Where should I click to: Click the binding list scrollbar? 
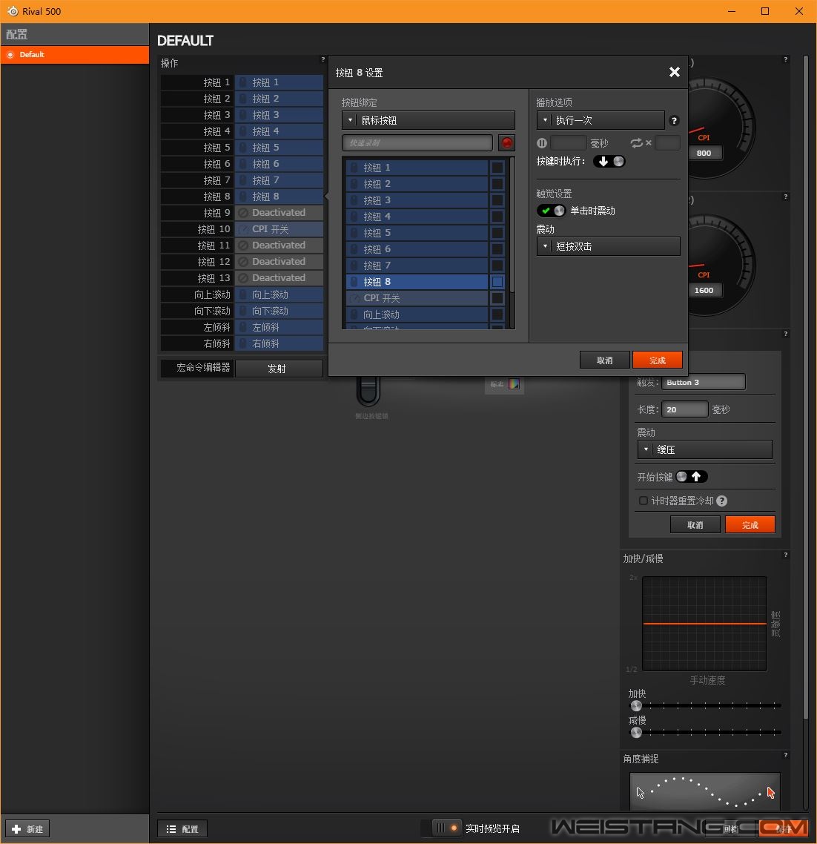point(512,225)
